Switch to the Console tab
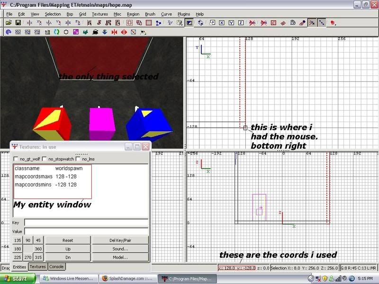The height and width of the screenshot is (284, 379). (x=56, y=267)
